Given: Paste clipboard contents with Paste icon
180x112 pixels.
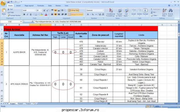Looking at the screenshot, I should 4,10.
